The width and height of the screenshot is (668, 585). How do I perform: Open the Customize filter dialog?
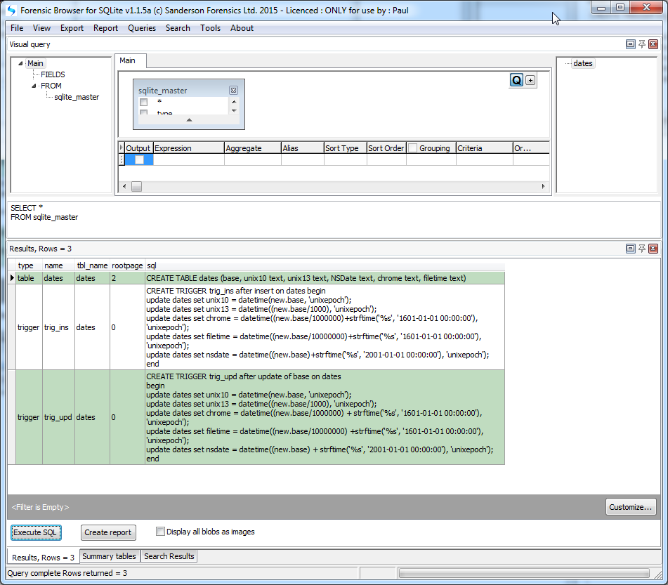click(x=631, y=506)
